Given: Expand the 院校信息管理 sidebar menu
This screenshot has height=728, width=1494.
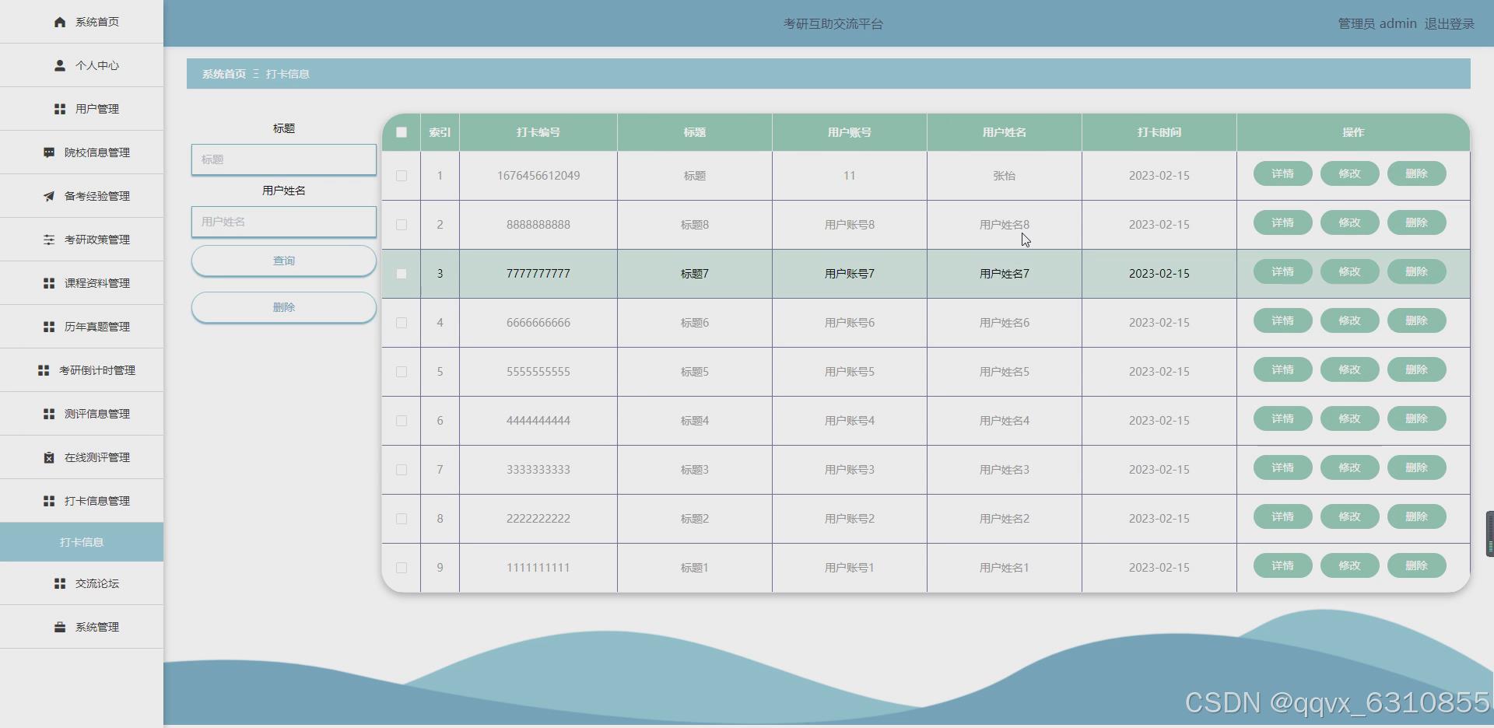Looking at the screenshot, I should pyautogui.click(x=82, y=152).
